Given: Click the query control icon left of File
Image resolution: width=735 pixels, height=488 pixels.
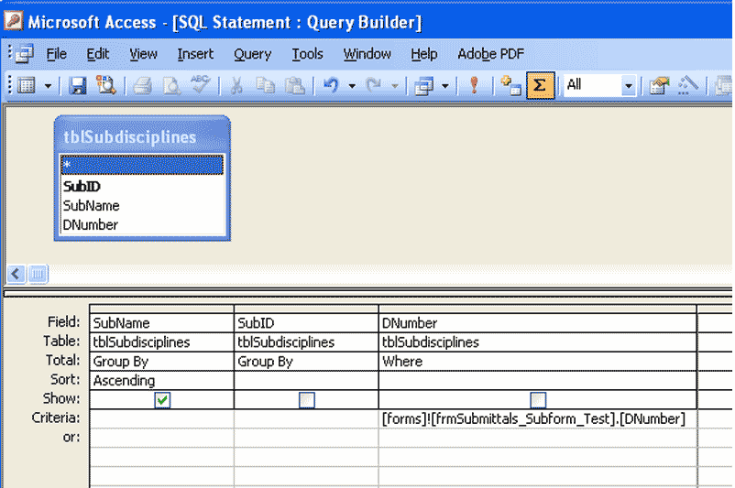Looking at the screenshot, I should pyautogui.click(x=24, y=53).
